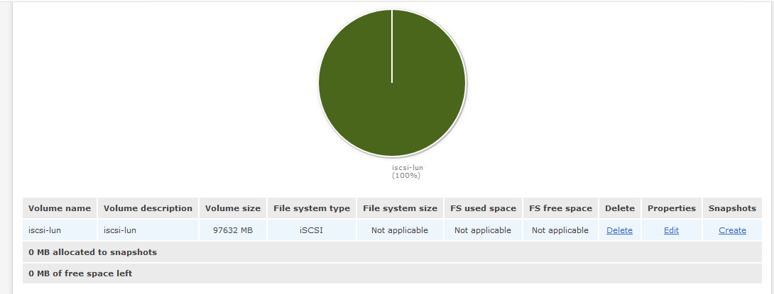
Task: Select the 'iscsi-lun (100%)' chart label
Action: pos(408,171)
